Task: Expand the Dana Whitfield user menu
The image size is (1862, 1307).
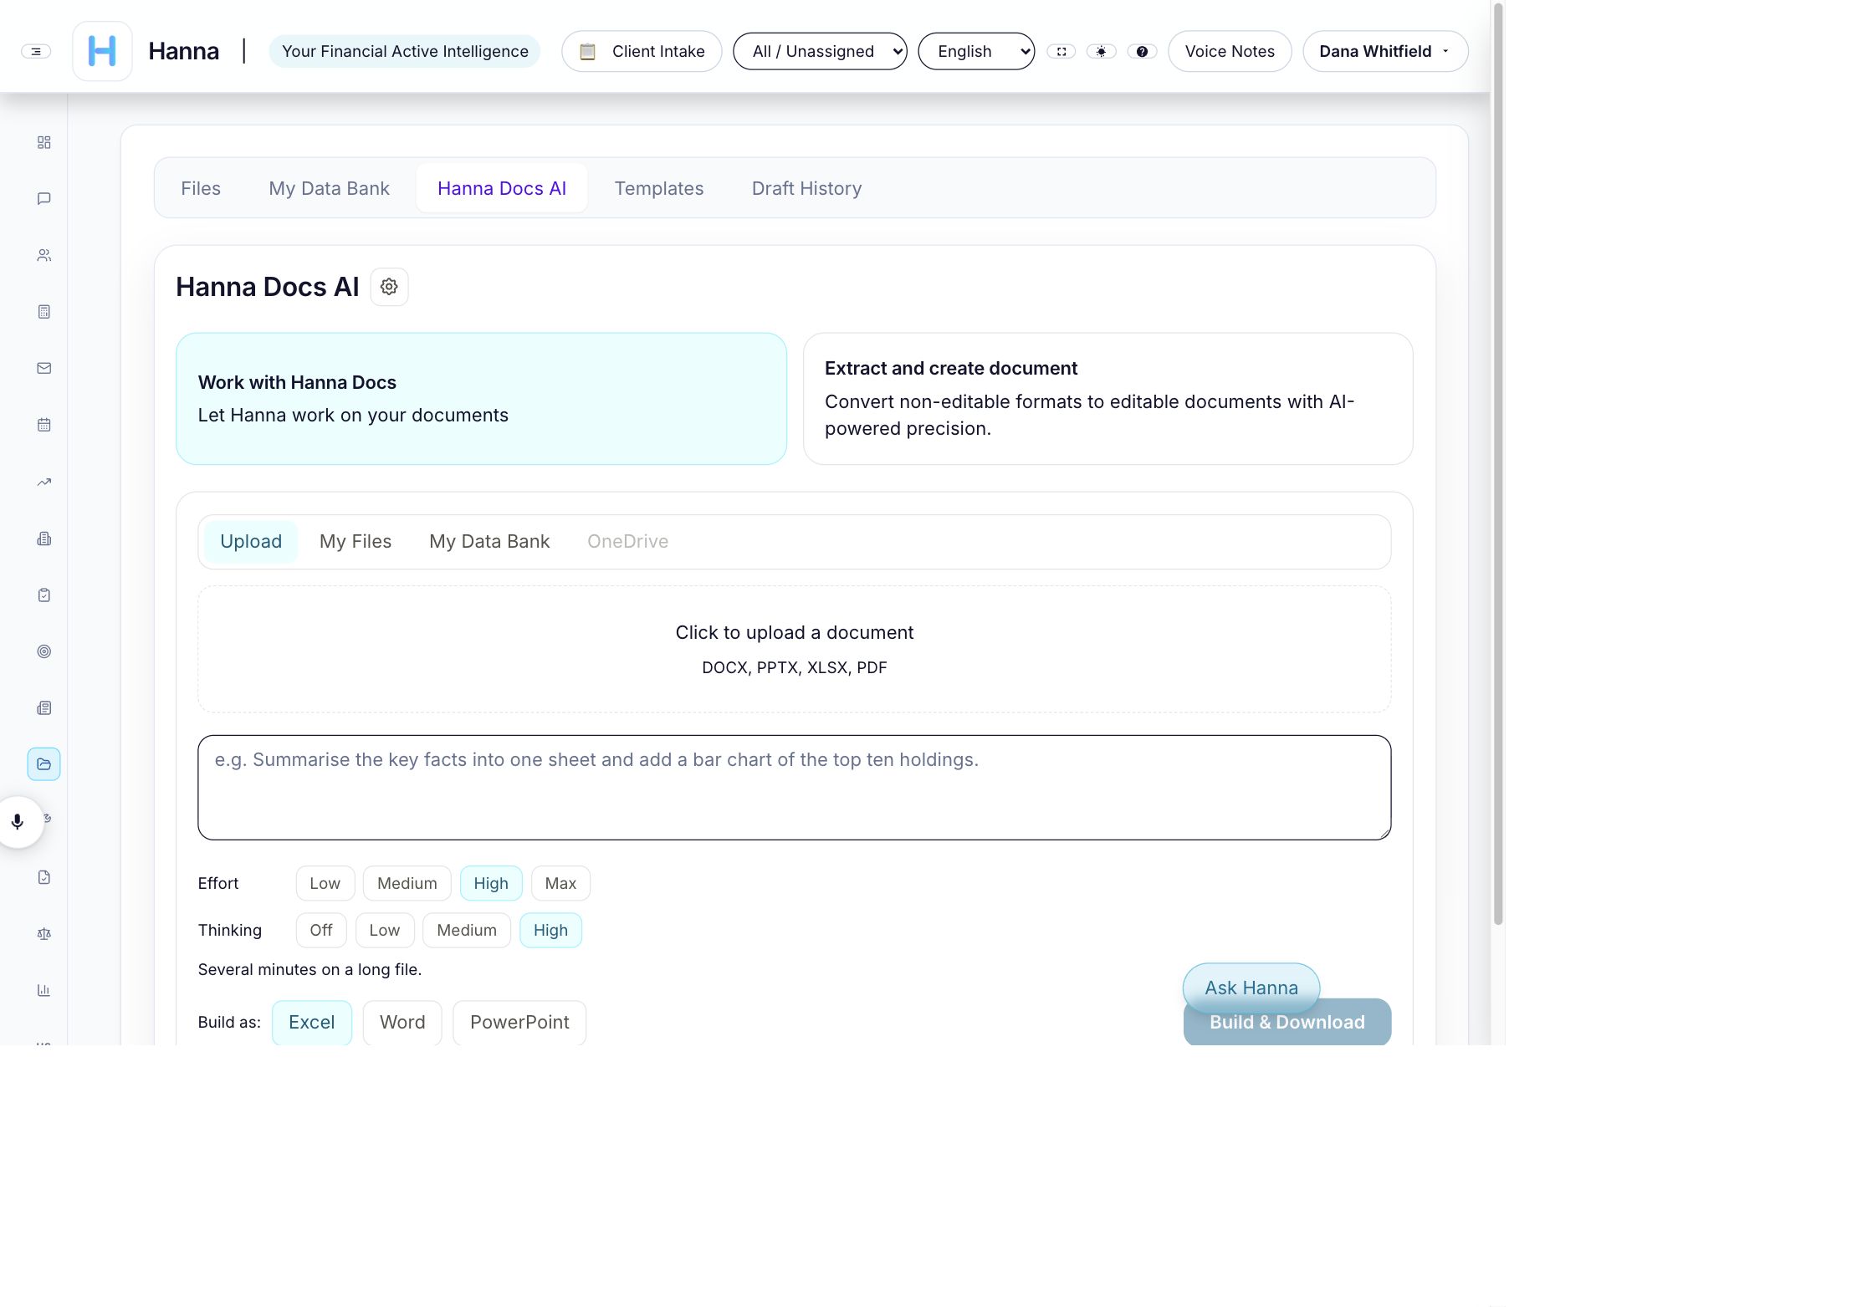Action: pos(1385,51)
